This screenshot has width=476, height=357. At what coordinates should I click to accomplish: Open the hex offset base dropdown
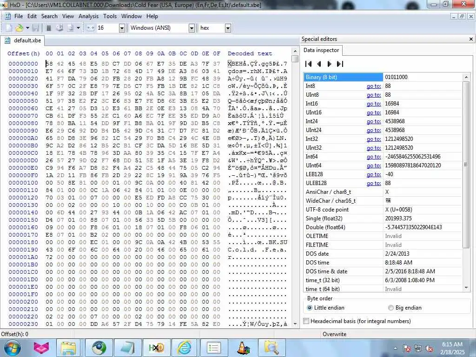[x=228, y=28]
